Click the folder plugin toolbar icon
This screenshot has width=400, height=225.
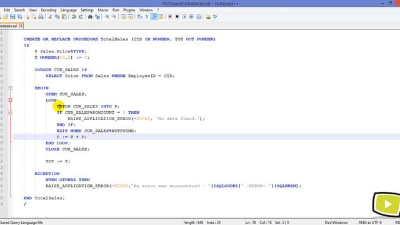point(208,17)
